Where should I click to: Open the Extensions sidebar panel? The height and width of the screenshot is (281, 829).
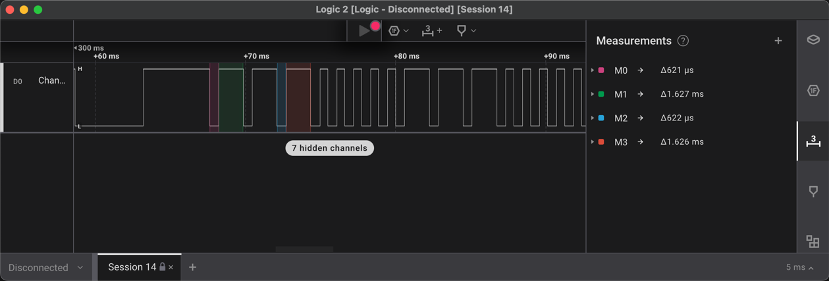pyautogui.click(x=813, y=242)
